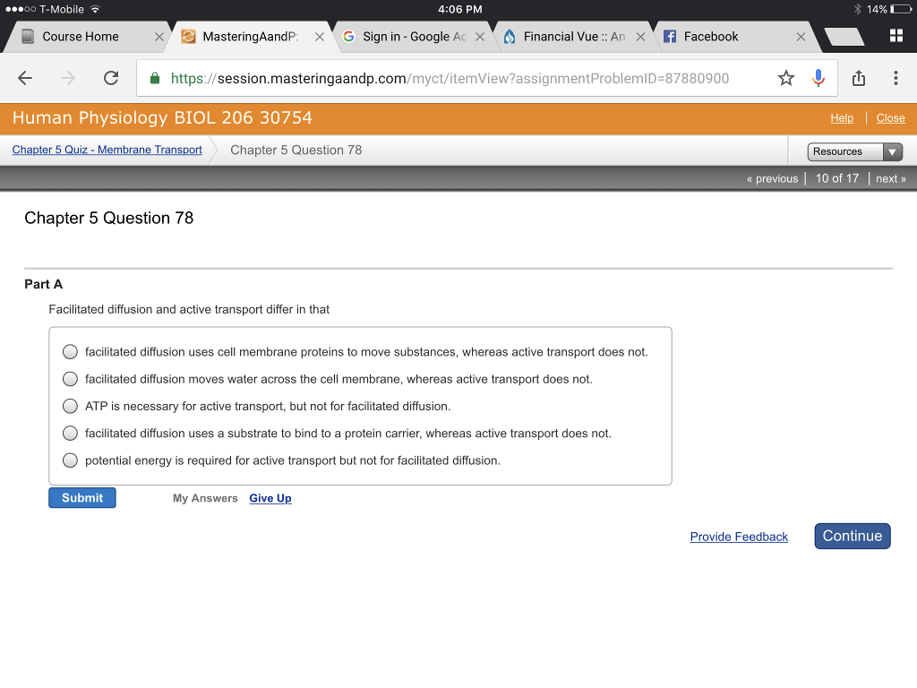This screenshot has height=688, width=917.
Task: Open the three-dot browser menu
Action: coord(896,78)
